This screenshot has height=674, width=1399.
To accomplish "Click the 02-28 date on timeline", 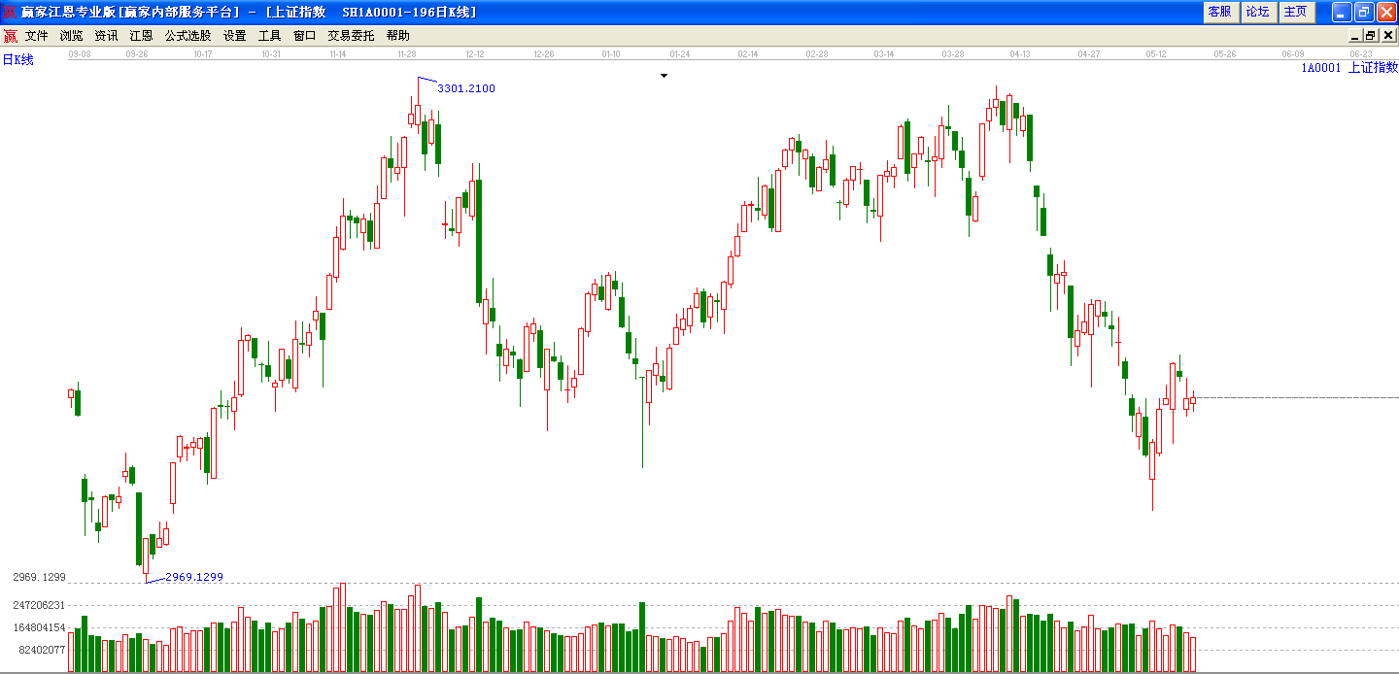I will click(x=817, y=54).
